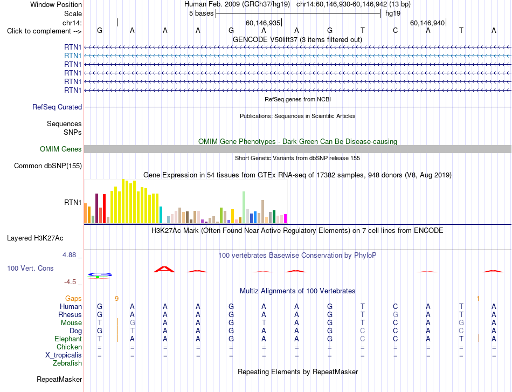Open the '100 Vert. Cons' track label
This screenshot has height=392, width=512.
(x=30, y=268)
